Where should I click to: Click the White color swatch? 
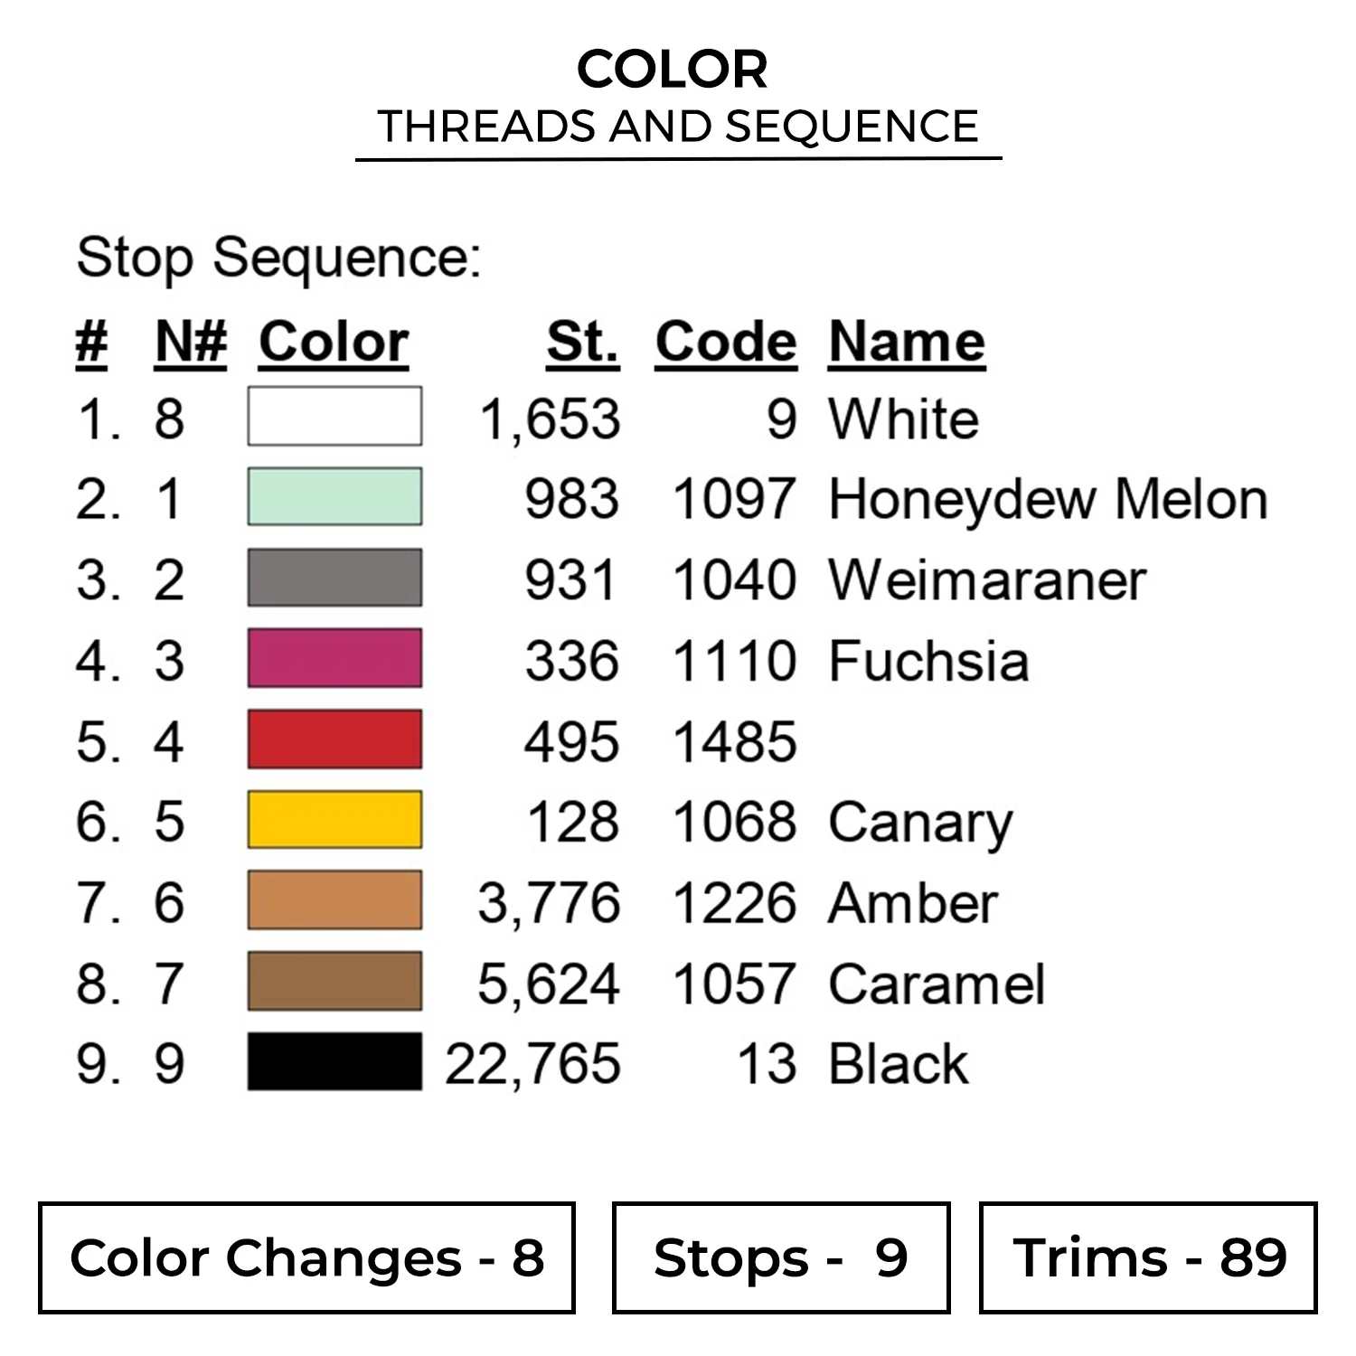(x=334, y=417)
